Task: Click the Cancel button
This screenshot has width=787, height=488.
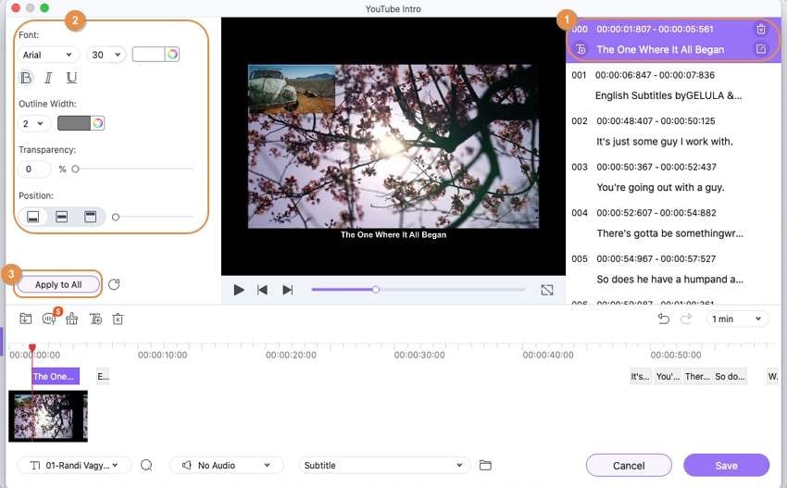Action: click(629, 466)
